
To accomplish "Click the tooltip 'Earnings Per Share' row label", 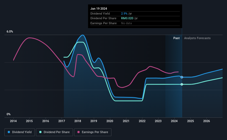I will (x=103, y=23).
